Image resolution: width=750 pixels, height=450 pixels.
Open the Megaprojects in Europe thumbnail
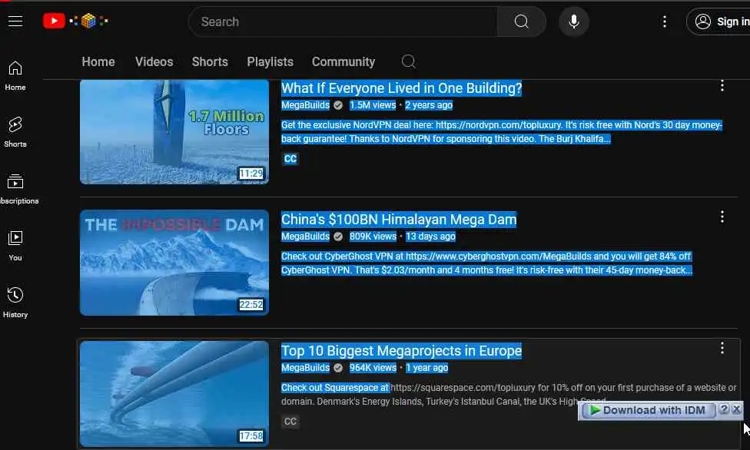click(x=174, y=394)
